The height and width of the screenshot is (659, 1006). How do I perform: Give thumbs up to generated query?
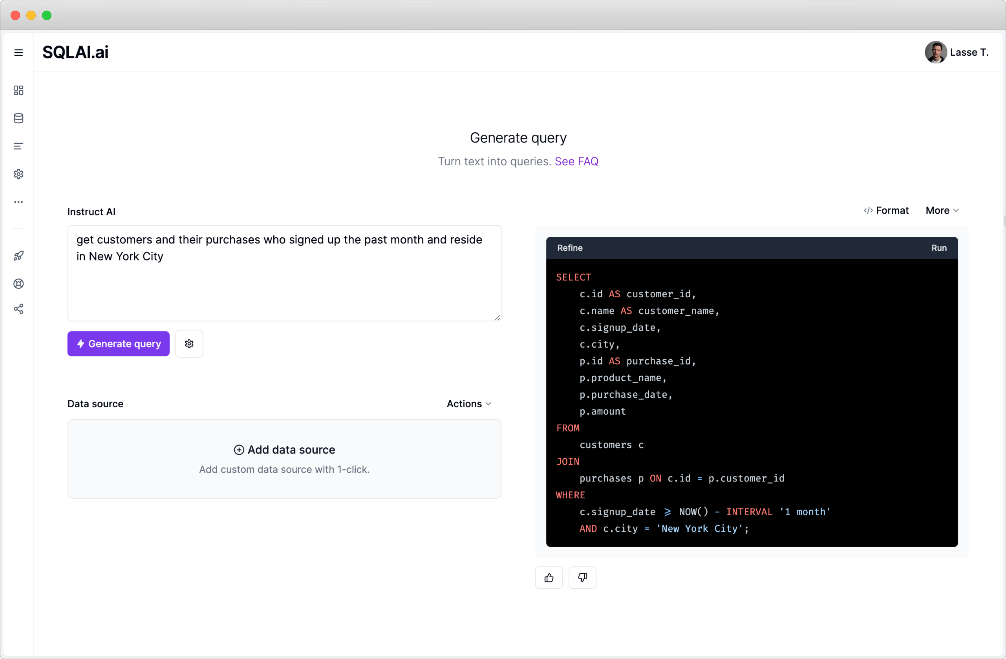pos(549,578)
